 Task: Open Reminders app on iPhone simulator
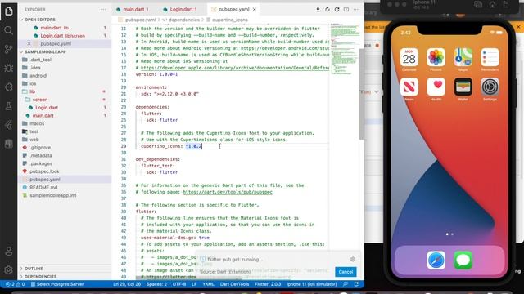tap(490, 58)
